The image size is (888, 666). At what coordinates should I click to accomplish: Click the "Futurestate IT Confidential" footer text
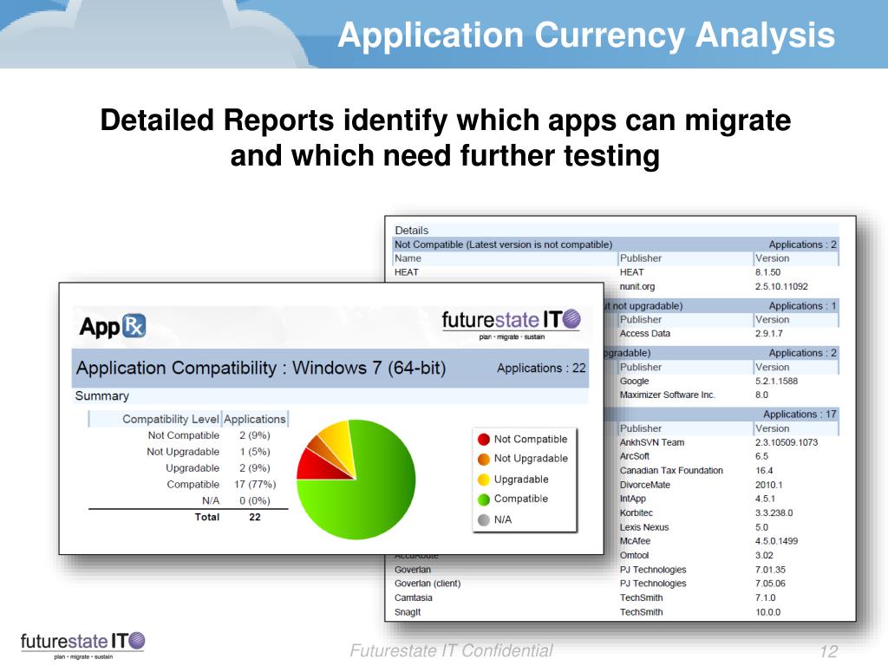pyautogui.click(x=451, y=650)
